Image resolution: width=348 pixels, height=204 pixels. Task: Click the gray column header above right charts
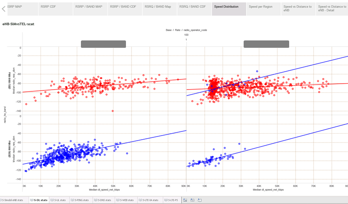(x=266, y=44)
